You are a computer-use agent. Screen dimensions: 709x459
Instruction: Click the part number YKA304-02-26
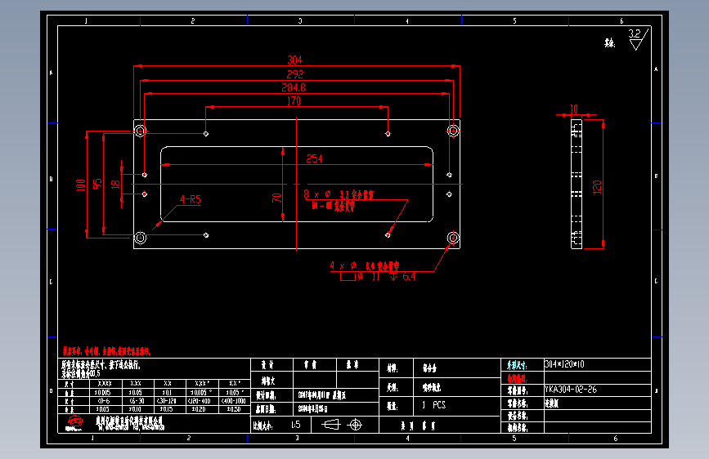[571, 390]
